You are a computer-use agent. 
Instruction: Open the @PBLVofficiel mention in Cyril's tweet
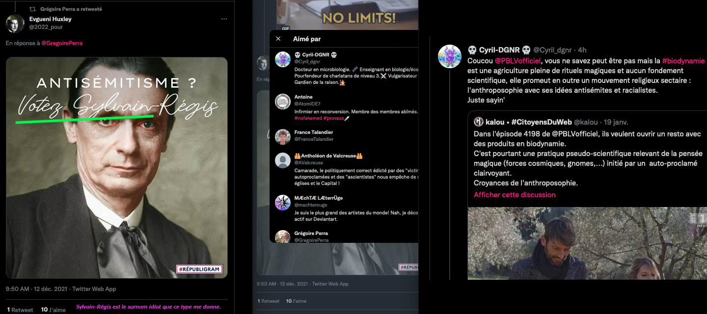click(517, 61)
